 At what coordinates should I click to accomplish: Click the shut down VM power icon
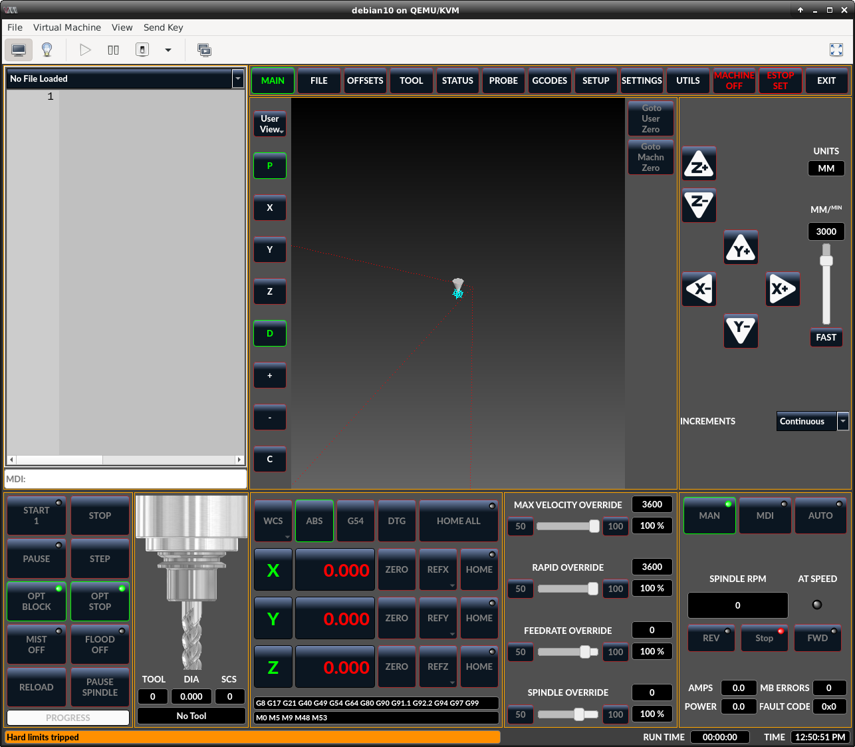(x=142, y=50)
